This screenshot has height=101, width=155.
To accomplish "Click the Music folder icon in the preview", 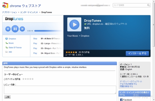I will pos(7,43).
